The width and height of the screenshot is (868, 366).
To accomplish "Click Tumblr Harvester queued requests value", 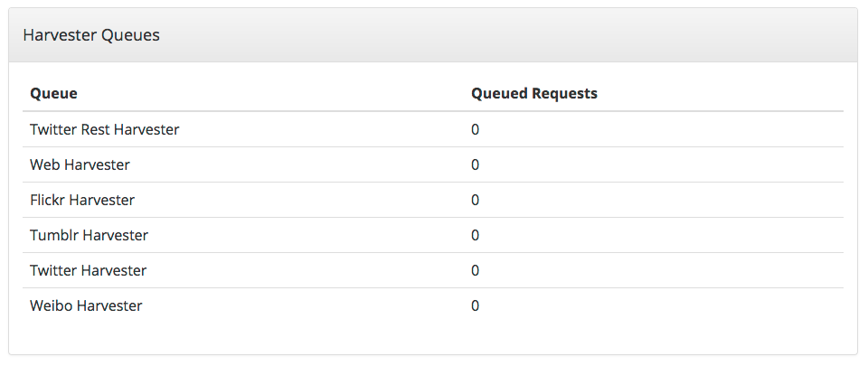I will pos(475,236).
